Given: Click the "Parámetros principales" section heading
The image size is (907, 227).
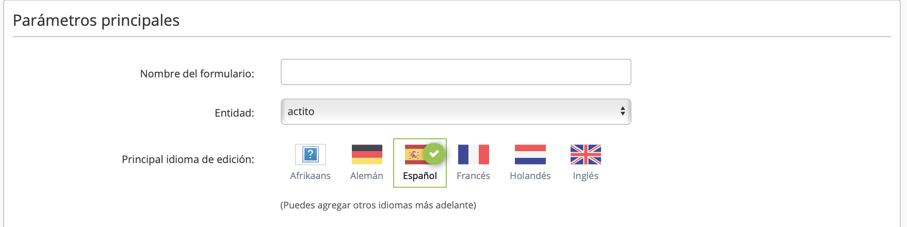Looking at the screenshot, I should pos(96,21).
